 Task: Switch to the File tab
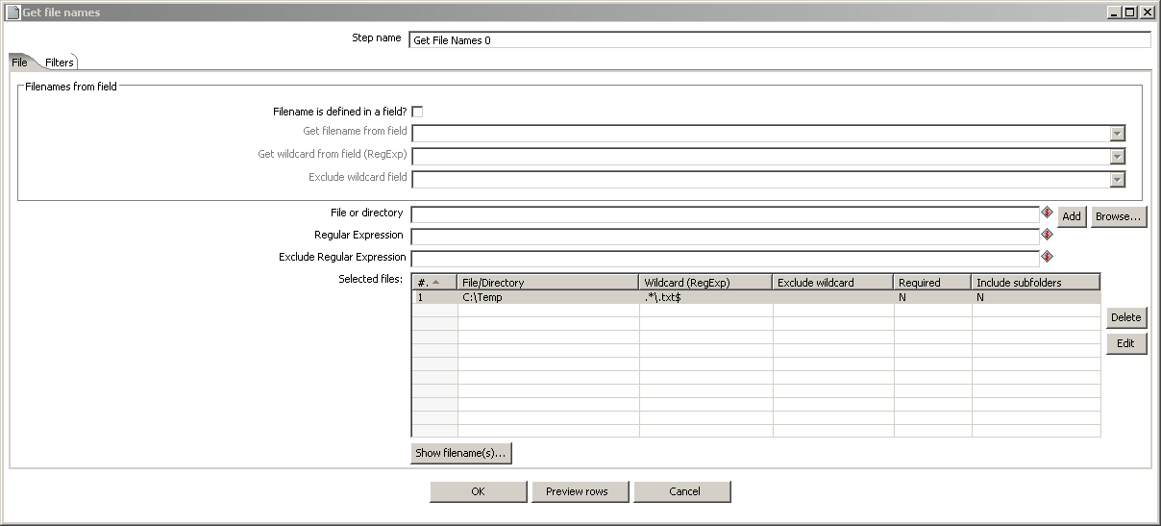[x=19, y=62]
